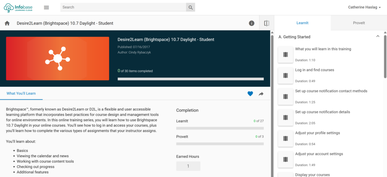Open video icon for notification details lesson
Viewport: 387px width, 177px height.
click(x=286, y=117)
